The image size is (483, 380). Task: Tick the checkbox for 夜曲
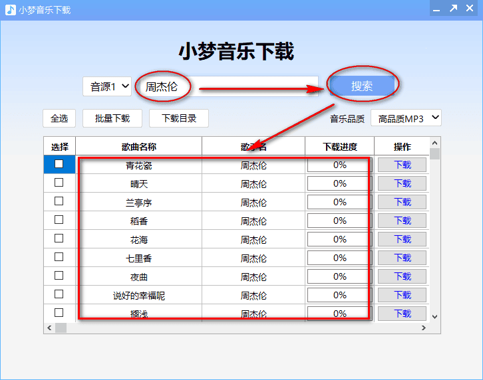pos(59,276)
